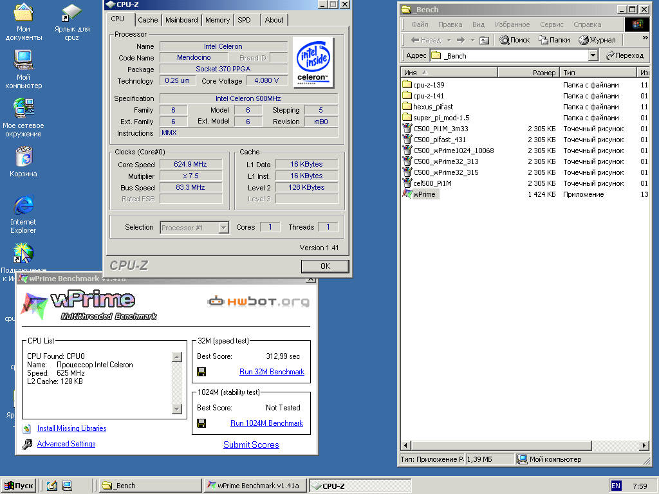Click the horizontal scrollbar right arrow in _Bench
The image size is (659, 494).
[x=644, y=445]
